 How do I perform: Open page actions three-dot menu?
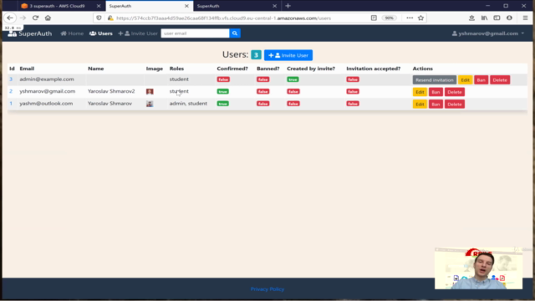coord(410,18)
